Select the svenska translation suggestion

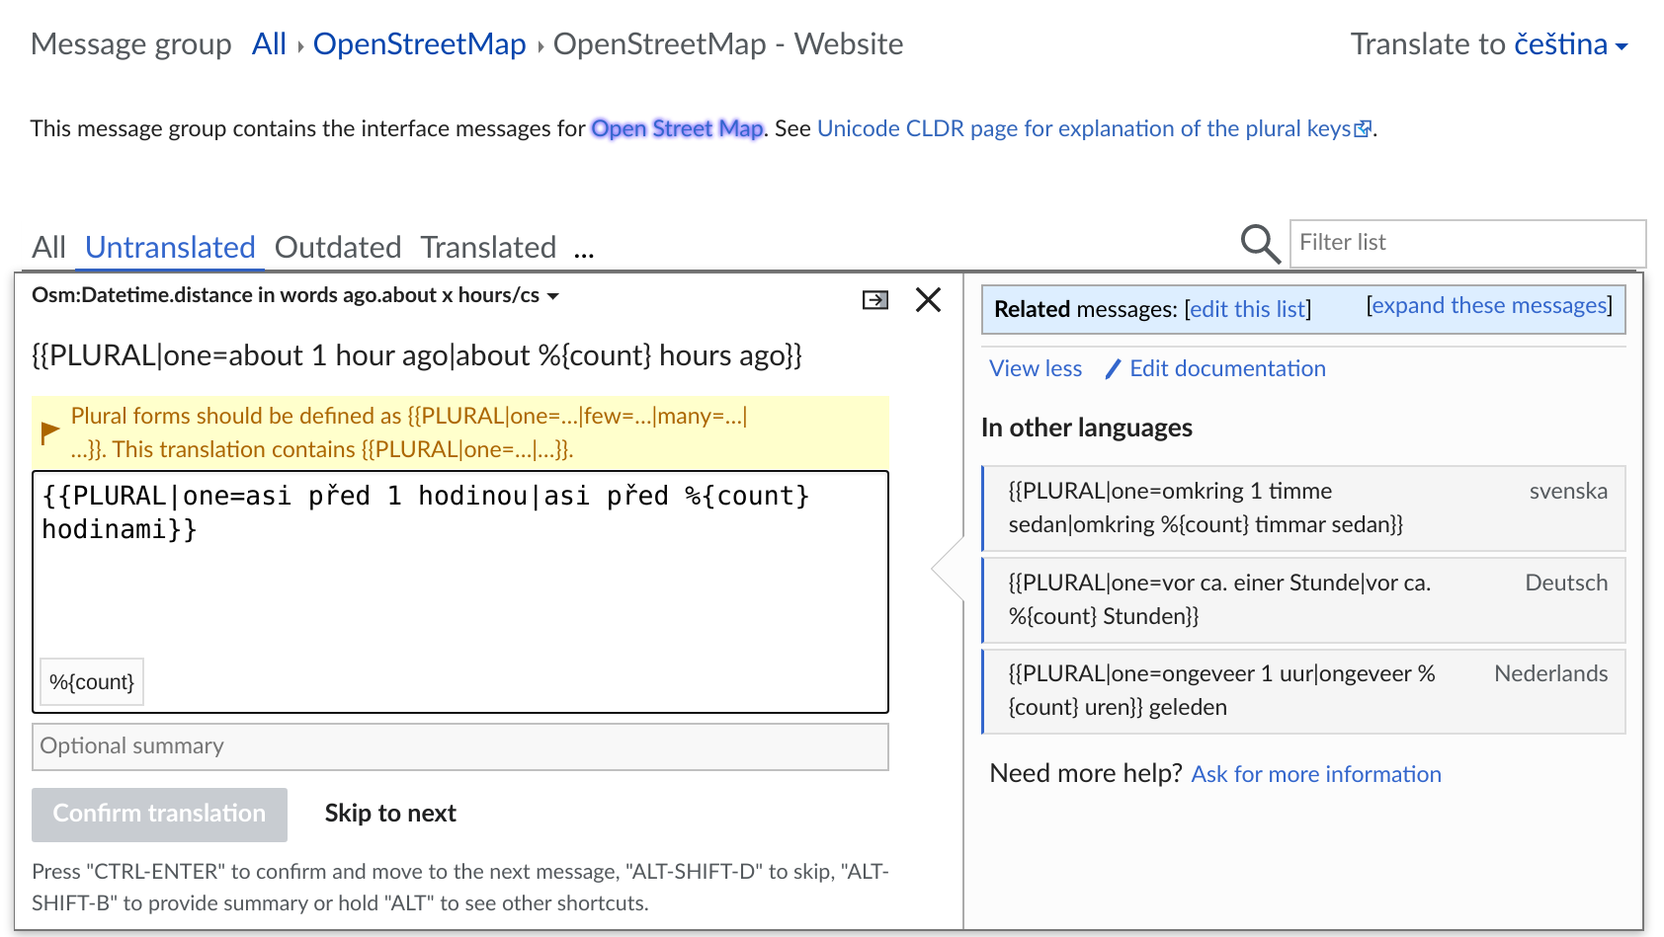tap(1303, 508)
